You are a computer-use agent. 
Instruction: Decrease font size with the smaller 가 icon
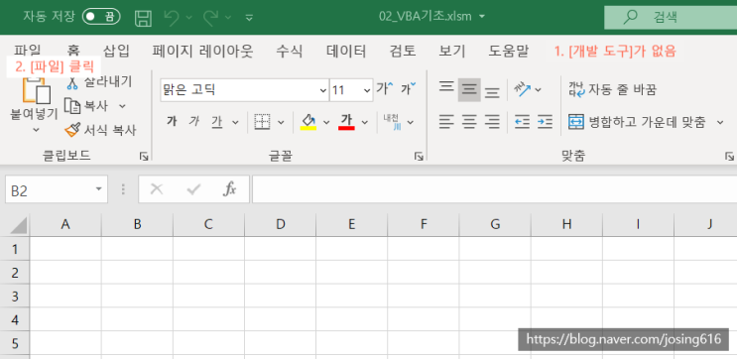408,88
